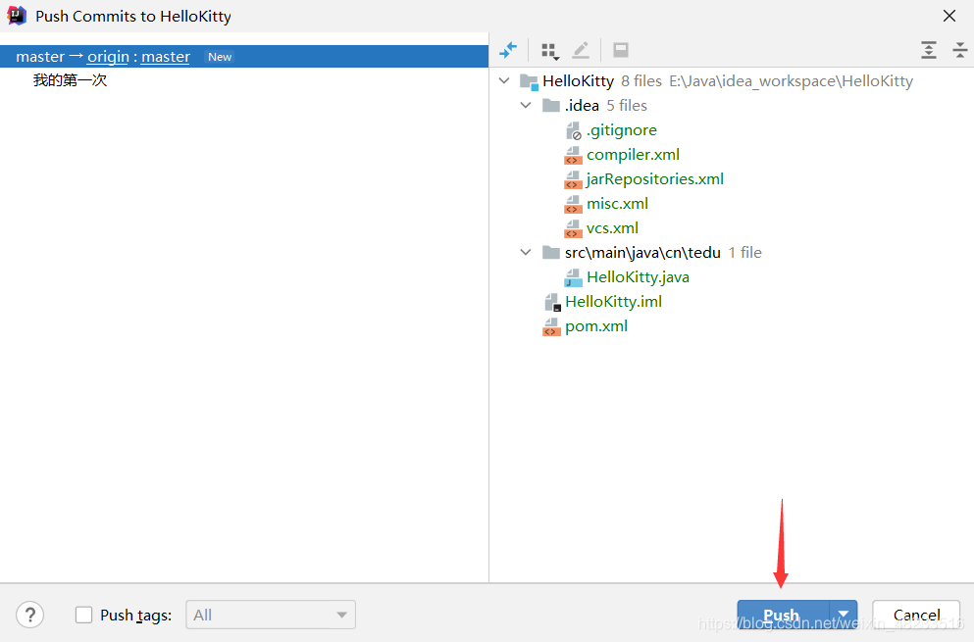Collapse the HelloKitty root node

pyautogui.click(x=504, y=80)
